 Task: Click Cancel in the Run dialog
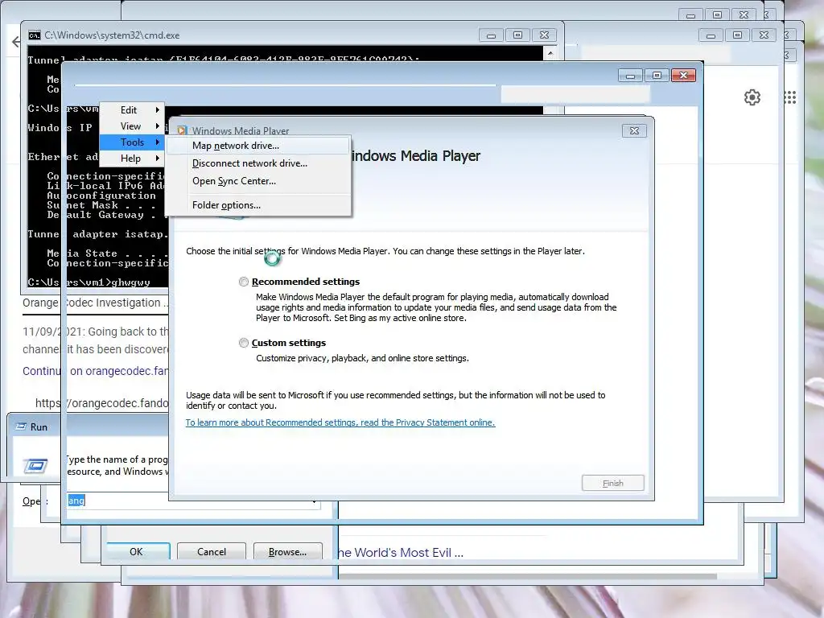coord(212,551)
